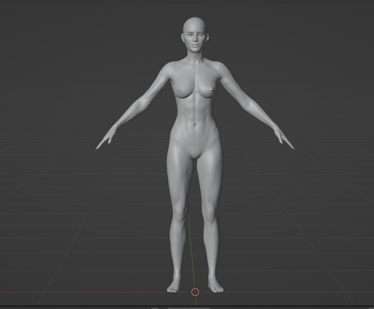This screenshot has height=309, width=374.
Task: Click the red-white 3D cursor at the origin
Action: pos(195,292)
